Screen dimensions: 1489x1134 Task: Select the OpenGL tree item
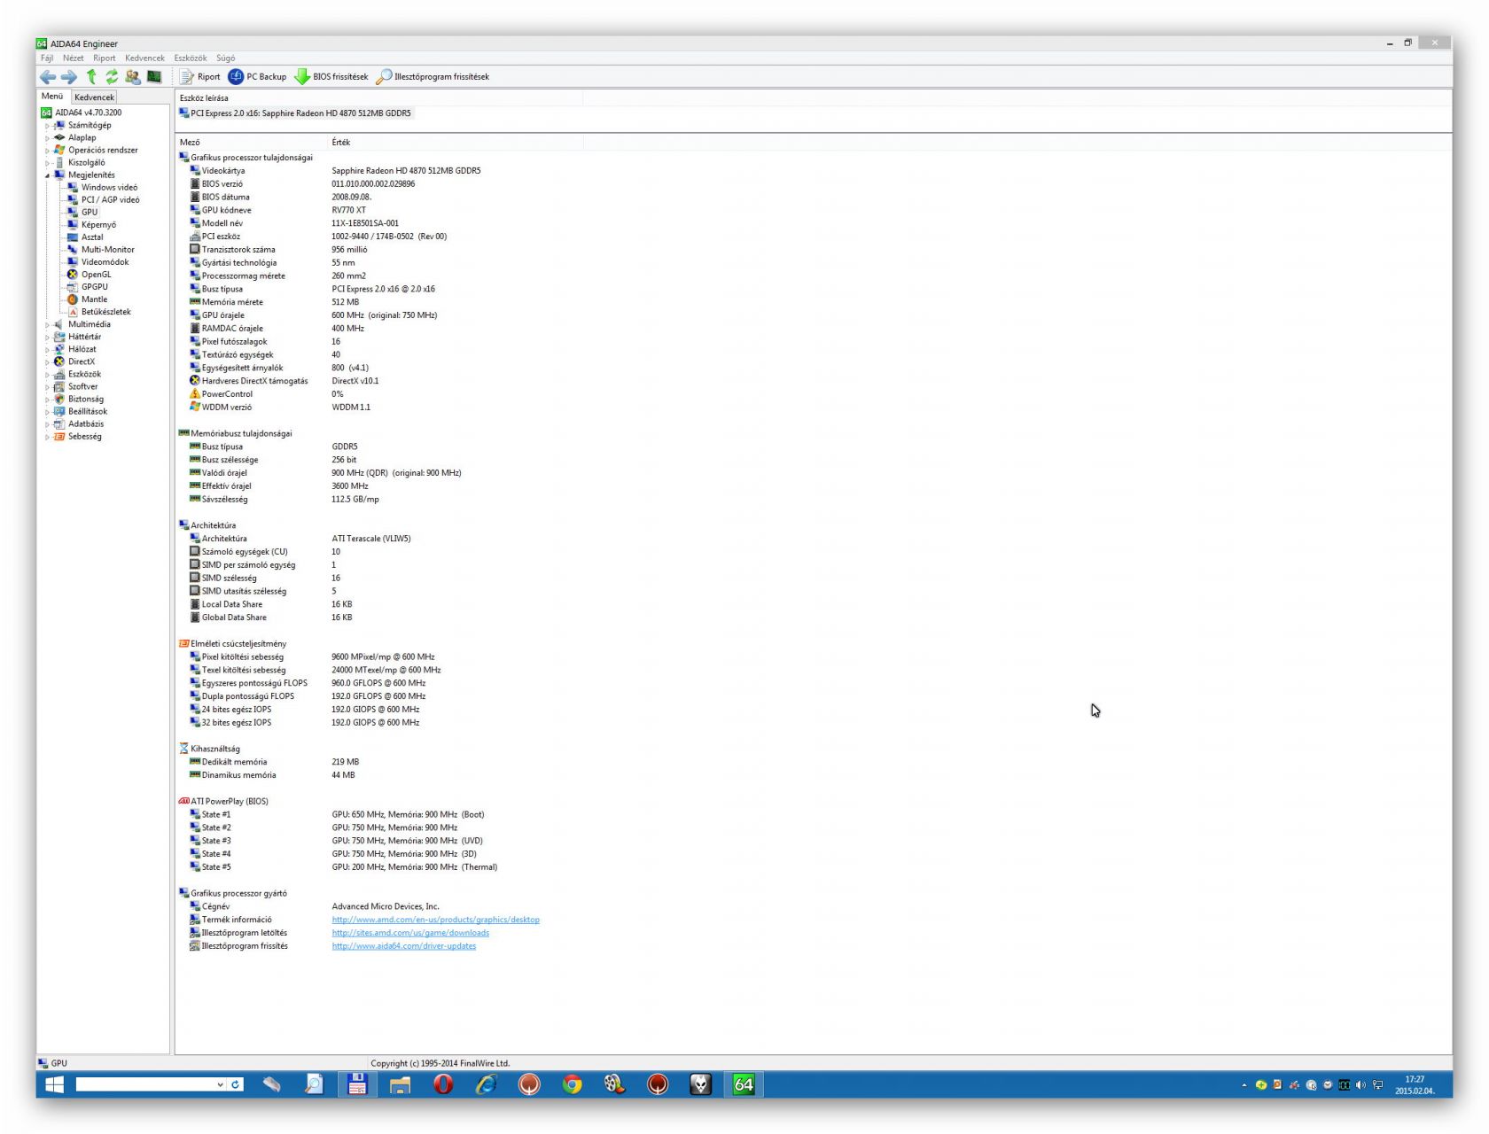point(90,275)
